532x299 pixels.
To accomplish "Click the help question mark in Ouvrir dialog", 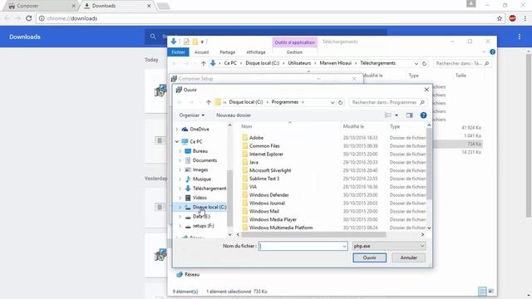I will pyautogui.click(x=423, y=115).
